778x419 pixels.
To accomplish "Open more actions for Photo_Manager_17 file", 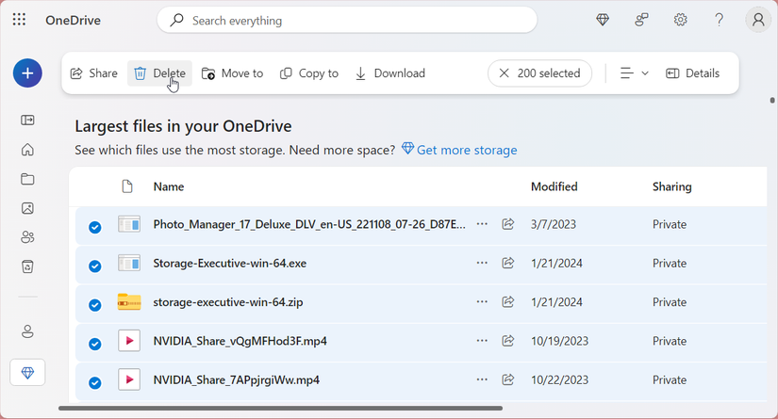I will tap(482, 224).
